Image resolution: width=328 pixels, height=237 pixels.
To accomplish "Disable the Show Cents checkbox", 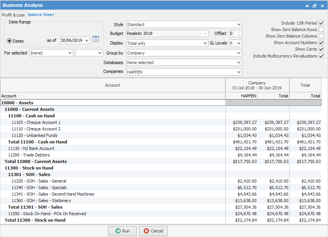I will (321, 49).
